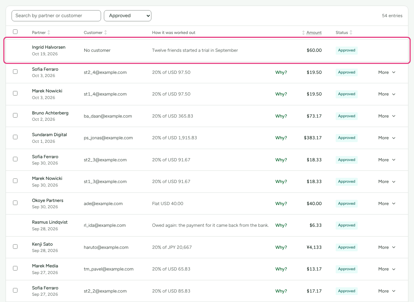Click the "54 entries" count text
Viewport: 414px width, 302px height.
coord(392,16)
